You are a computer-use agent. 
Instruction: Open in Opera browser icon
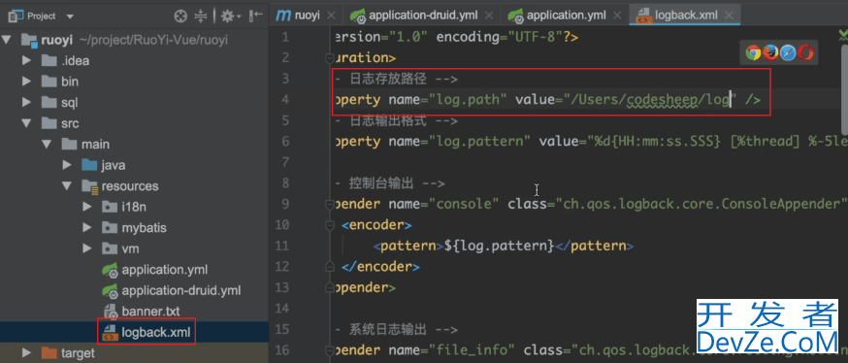click(x=806, y=52)
